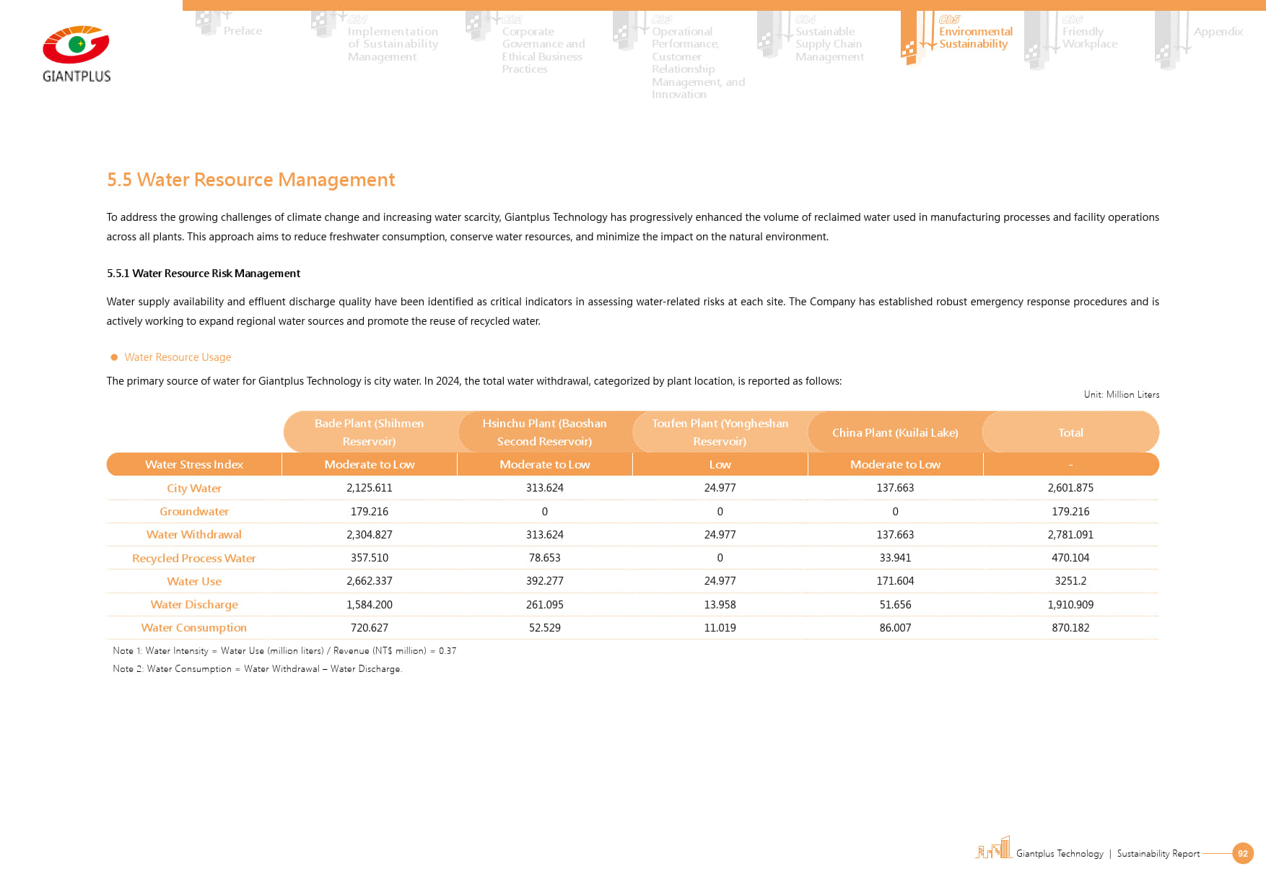
Task: Go to Corporate Governance and Ethical Business Practices
Action: click(543, 51)
